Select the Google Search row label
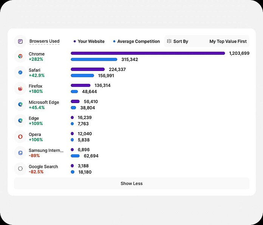 coord(43,166)
